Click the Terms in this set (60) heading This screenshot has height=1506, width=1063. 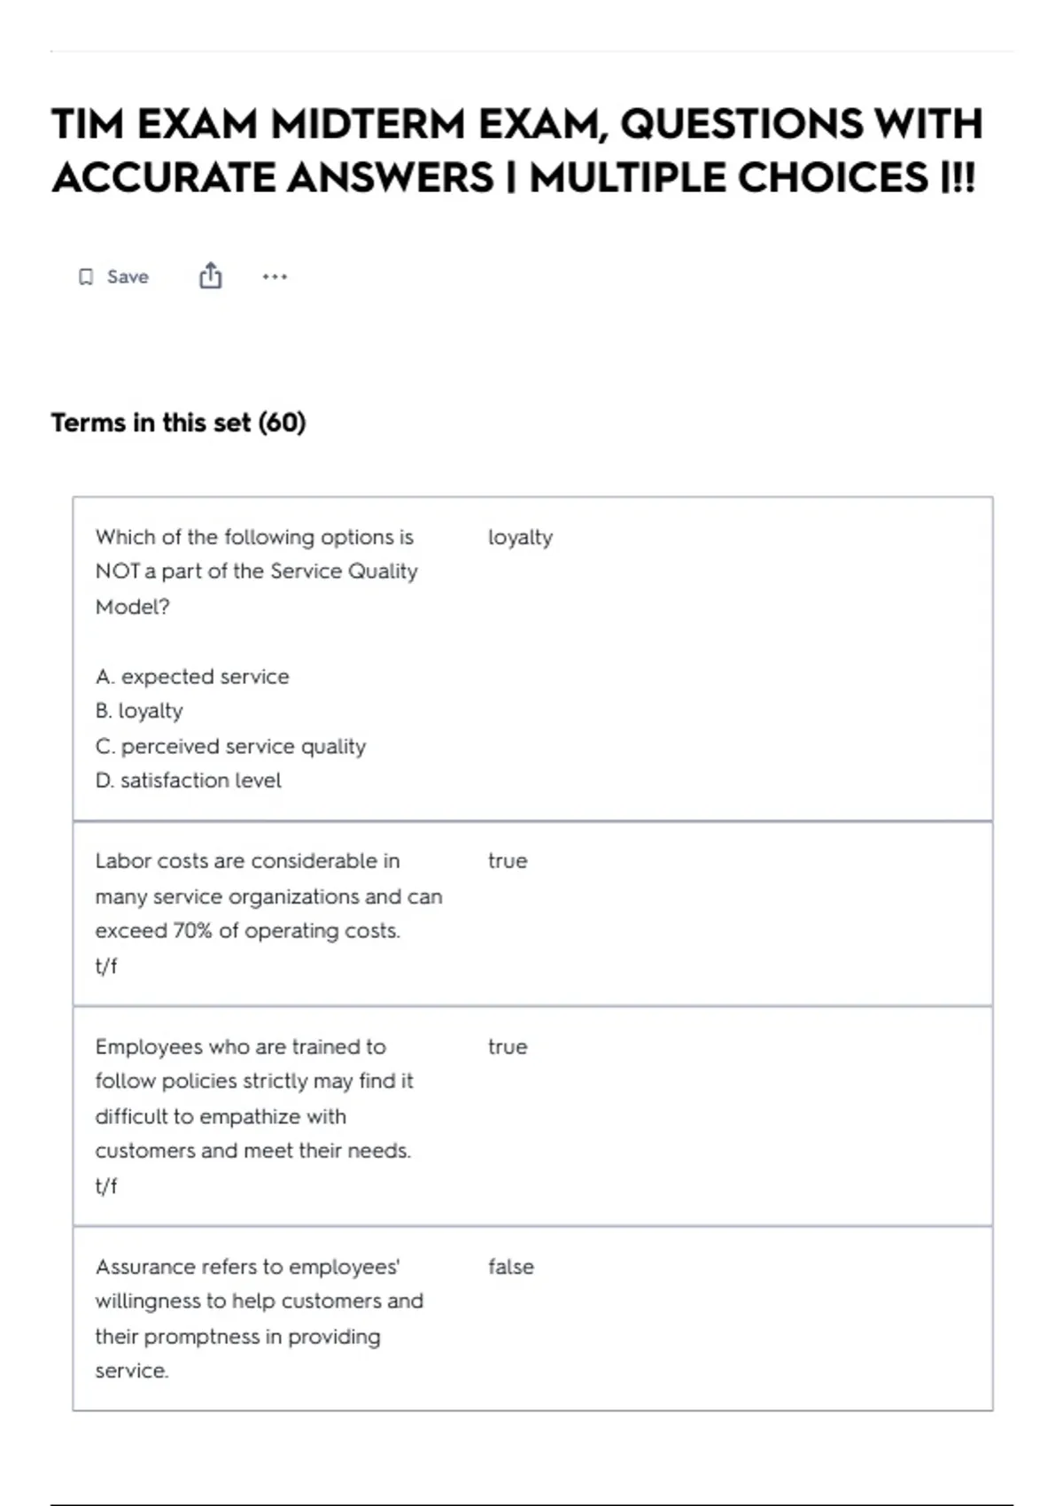click(x=178, y=423)
